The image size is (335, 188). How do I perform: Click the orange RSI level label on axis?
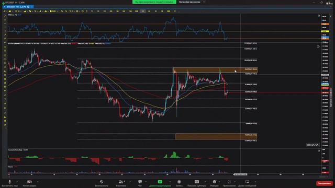pos(326,24)
